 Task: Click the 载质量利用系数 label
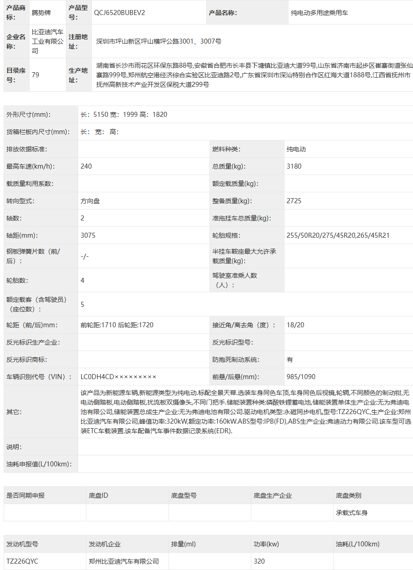[x=30, y=184]
